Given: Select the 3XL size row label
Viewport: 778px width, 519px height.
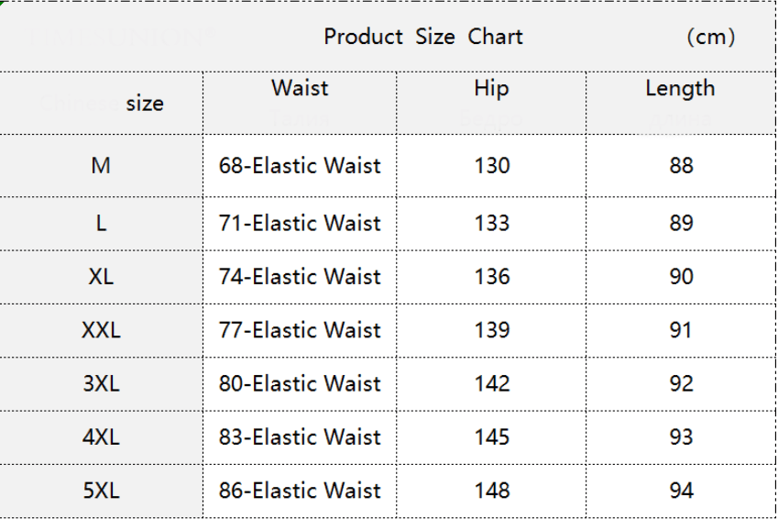Looking at the screenshot, I should [x=101, y=382].
